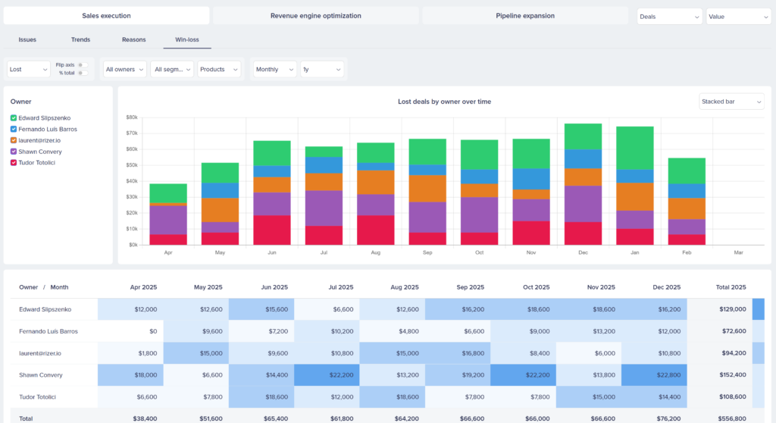776x423 pixels.
Task: Click the December stacked bar's green segment
Action: pos(583,136)
